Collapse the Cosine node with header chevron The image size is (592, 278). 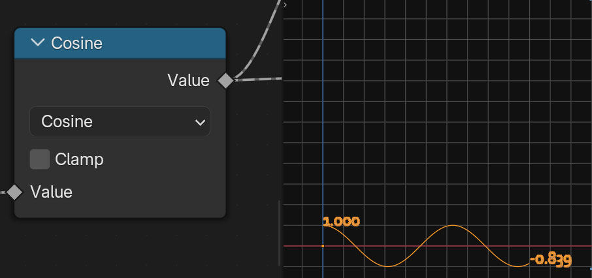pyautogui.click(x=38, y=43)
